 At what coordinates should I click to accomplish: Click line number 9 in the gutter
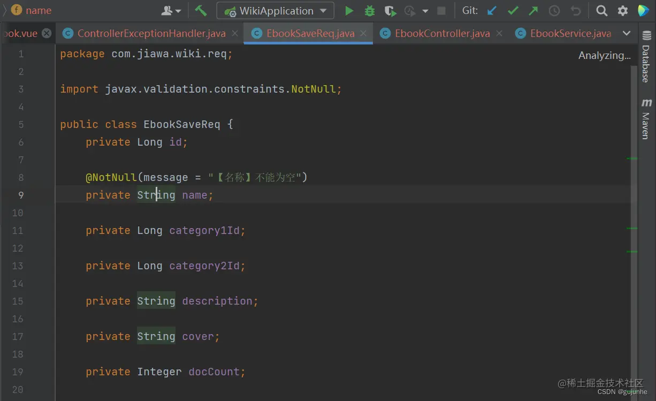(x=21, y=195)
